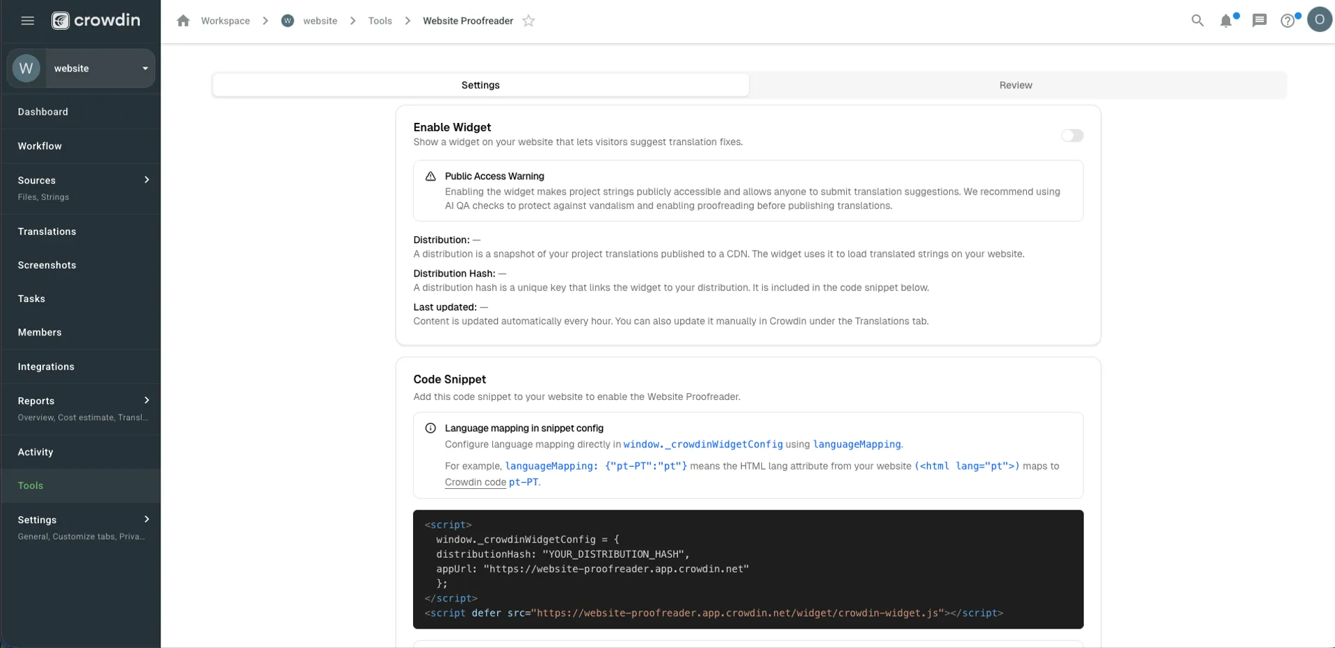Open the user profile avatar
This screenshot has height=648, width=1335.
1320,19
